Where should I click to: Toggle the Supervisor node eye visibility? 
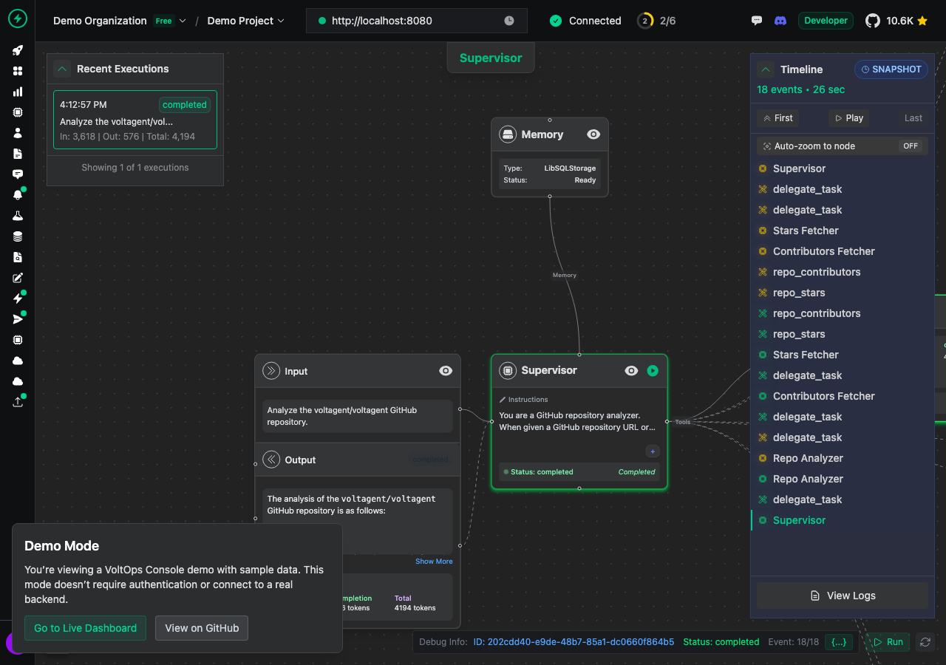[631, 371]
